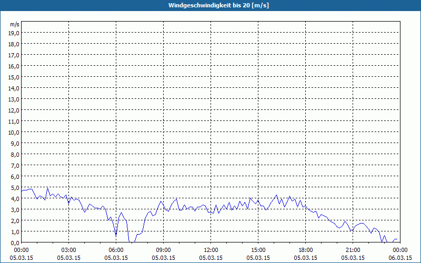Click the 06.03.15 date label
This screenshot has width=421, height=263.
tap(400, 258)
